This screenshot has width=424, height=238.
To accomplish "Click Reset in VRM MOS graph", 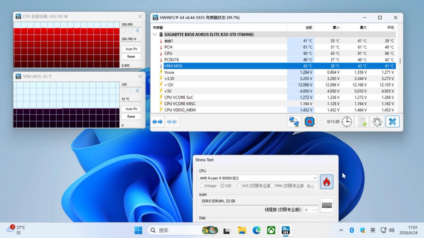I will click(131, 116).
